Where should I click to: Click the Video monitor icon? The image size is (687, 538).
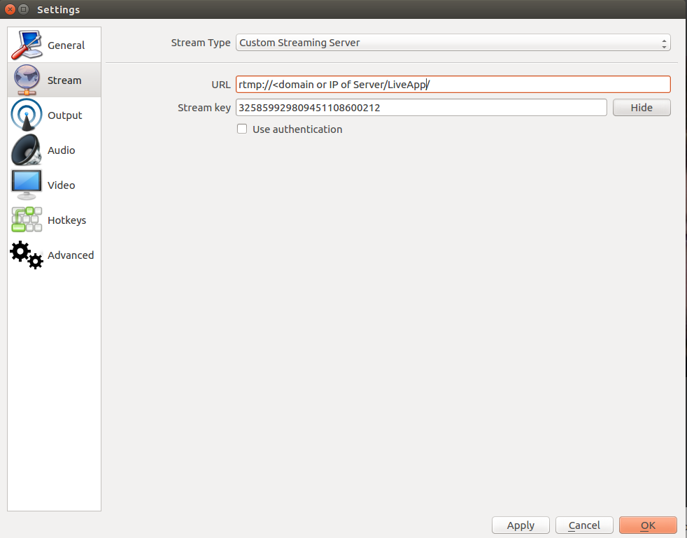[27, 185]
